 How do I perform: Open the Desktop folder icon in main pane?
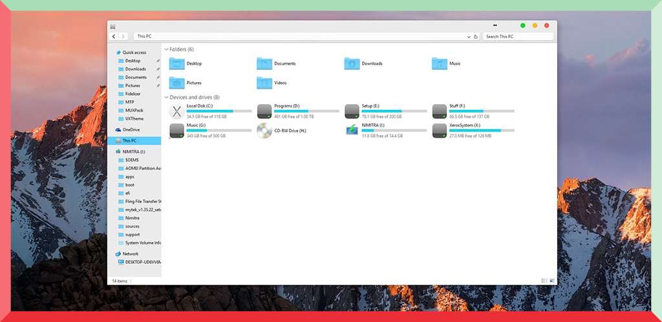coord(177,64)
